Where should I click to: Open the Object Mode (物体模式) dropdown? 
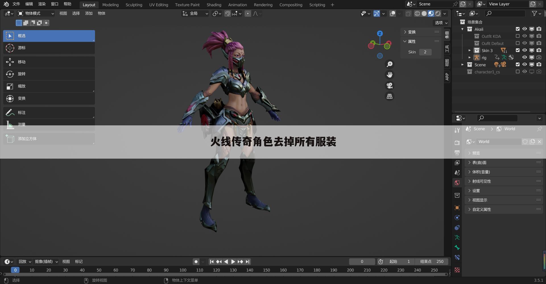coord(36,13)
